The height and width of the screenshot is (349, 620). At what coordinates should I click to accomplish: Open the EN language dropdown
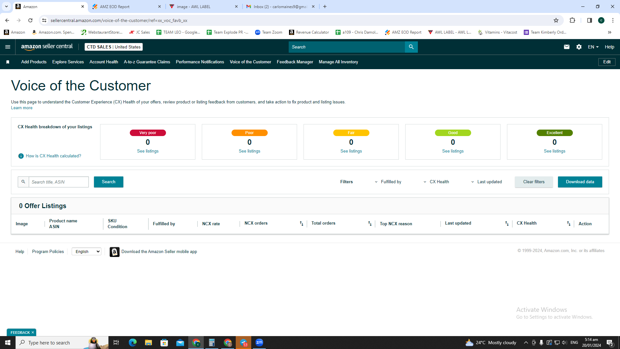coord(593,47)
